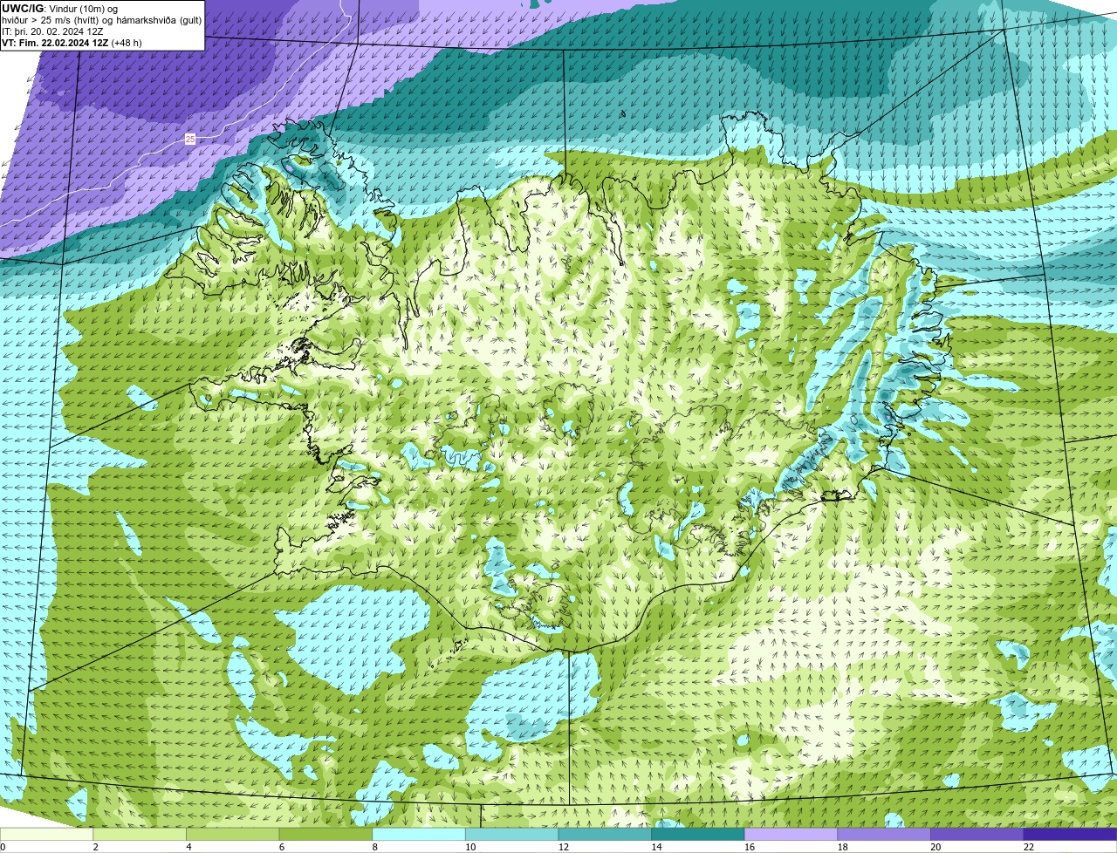
Task: Select the violet swatch between 20 and 22
Action: click(977, 835)
